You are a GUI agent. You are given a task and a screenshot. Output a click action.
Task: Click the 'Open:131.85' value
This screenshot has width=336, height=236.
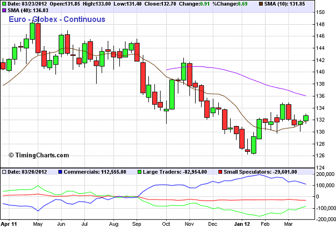point(65,4)
